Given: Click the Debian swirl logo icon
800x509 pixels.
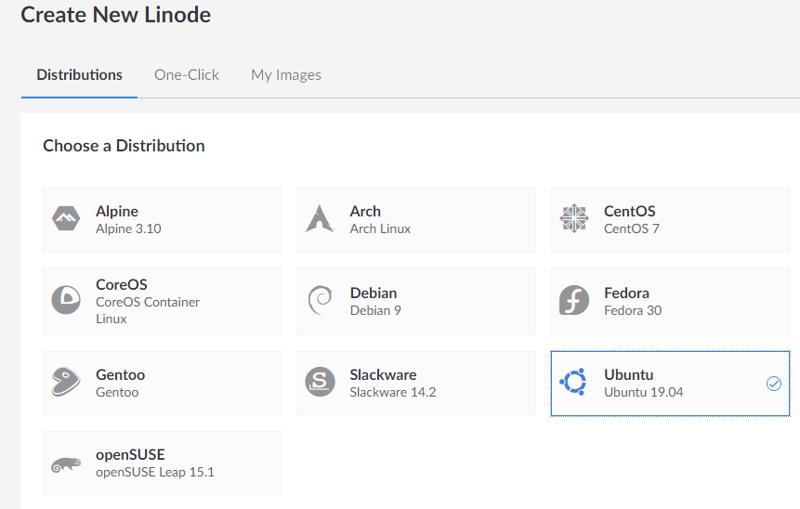Looking at the screenshot, I should (320, 300).
